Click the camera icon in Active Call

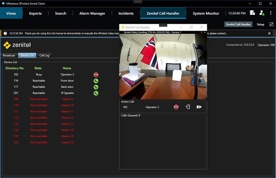[x=199, y=107]
